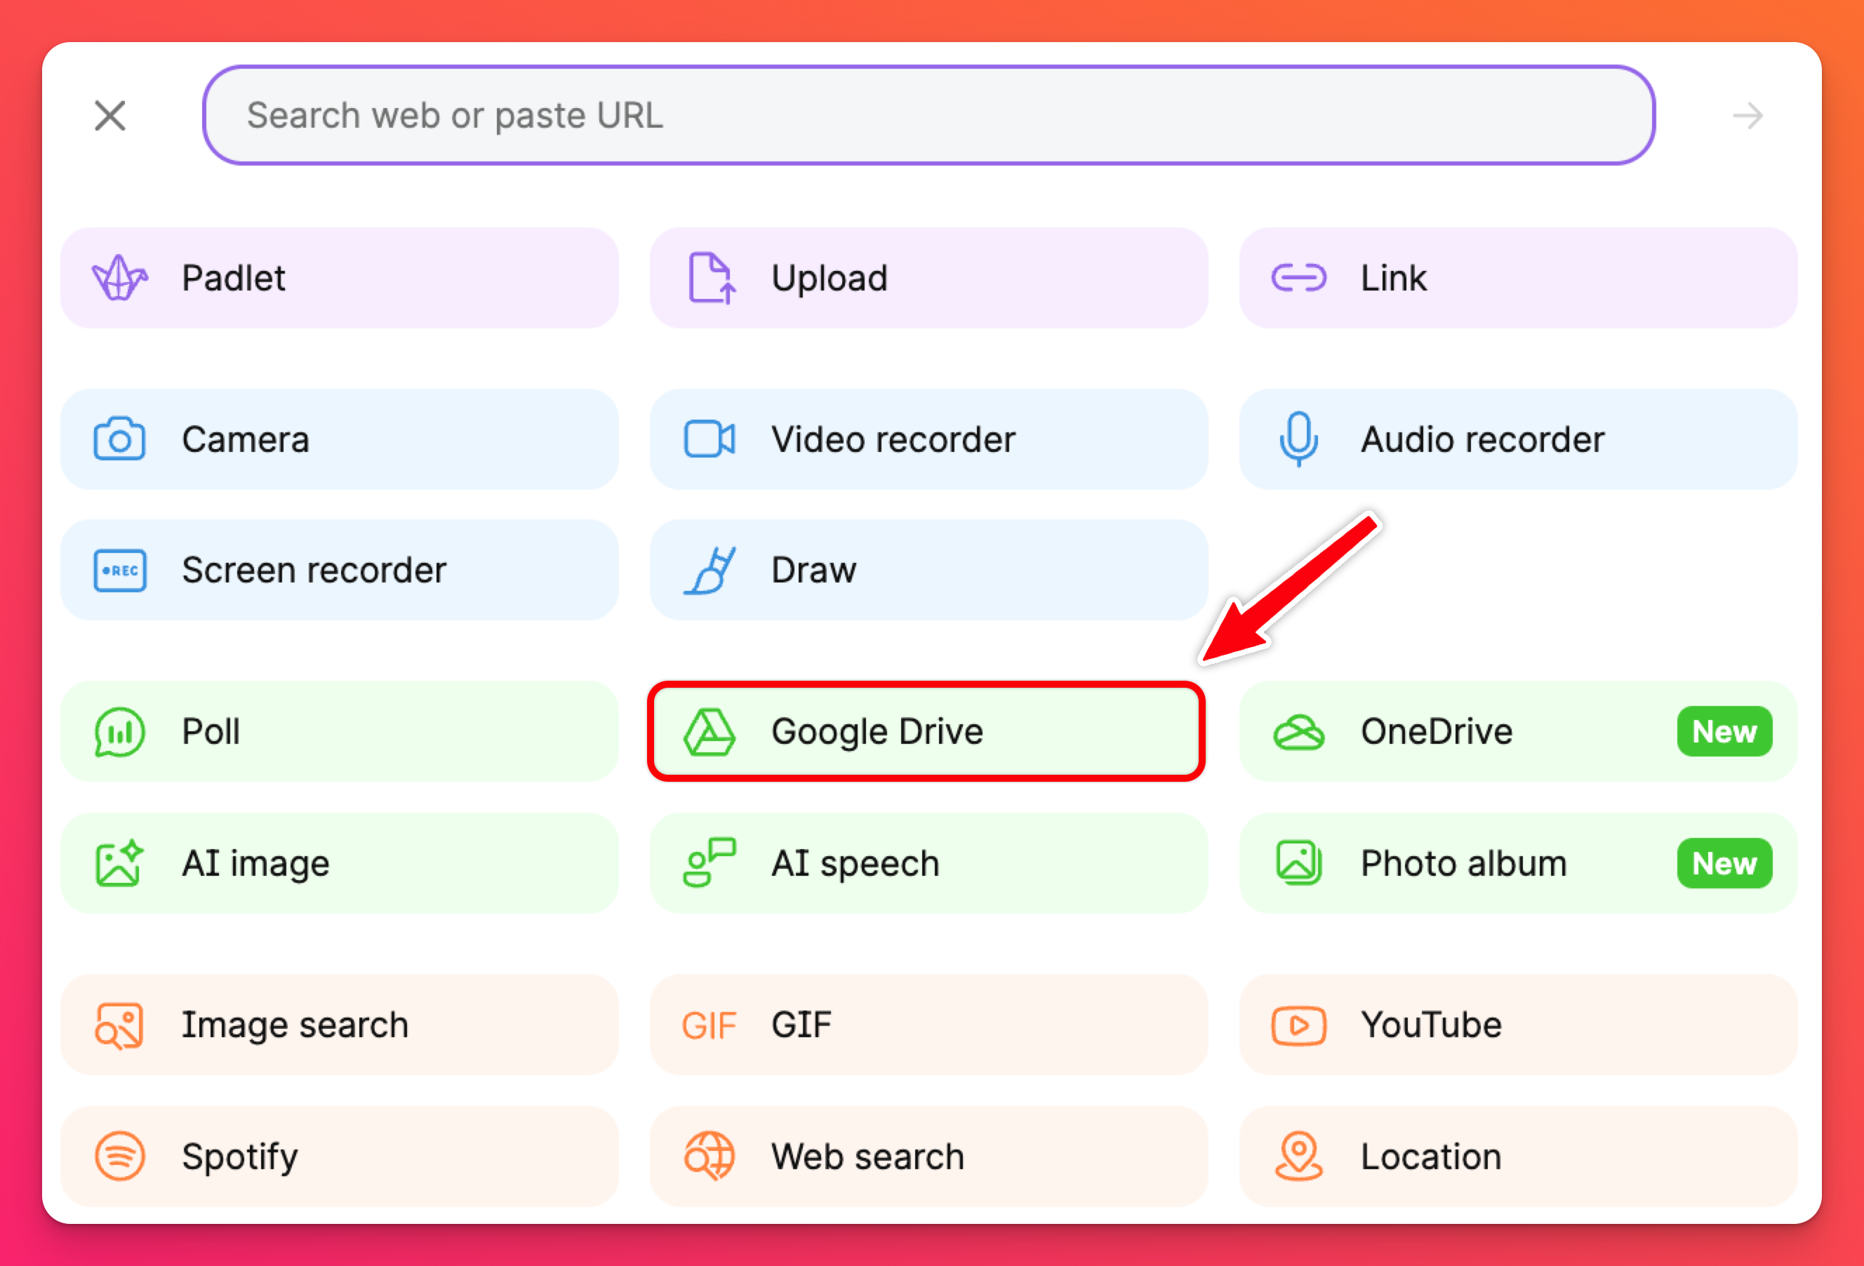Screen dimensions: 1864x1266
Task: Click the Audio recorder microphone icon
Action: pyautogui.click(x=1298, y=439)
